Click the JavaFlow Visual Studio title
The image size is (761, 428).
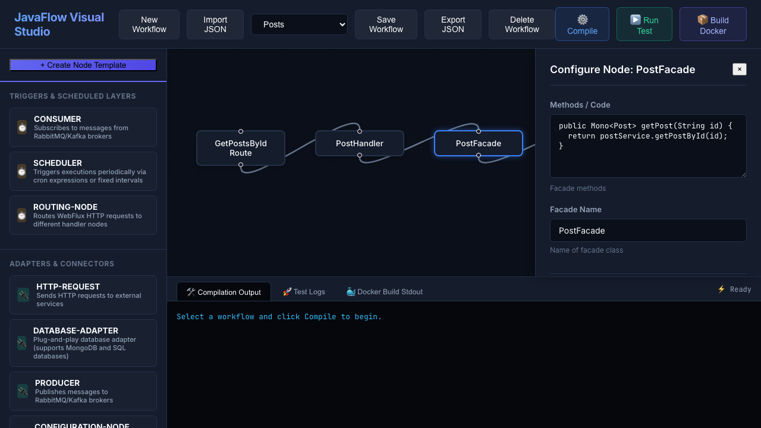(59, 24)
